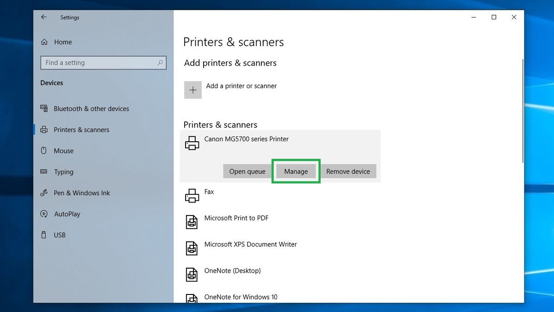Click the plus icon to add a printer
This screenshot has width=554, height=312.
point(193,89)
